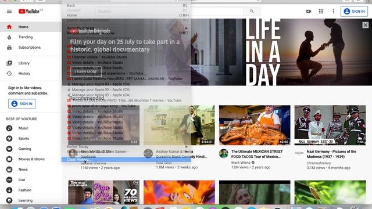Open the YouTube apps grid
372x209 pixels.
321,12
